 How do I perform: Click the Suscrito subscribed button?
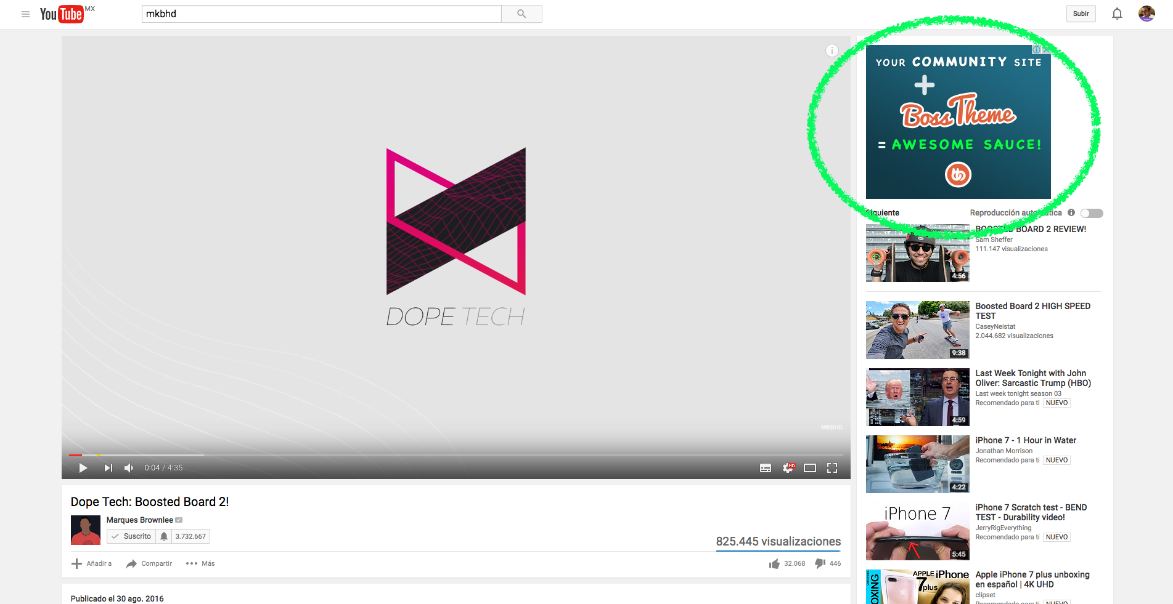pos(131,536)
